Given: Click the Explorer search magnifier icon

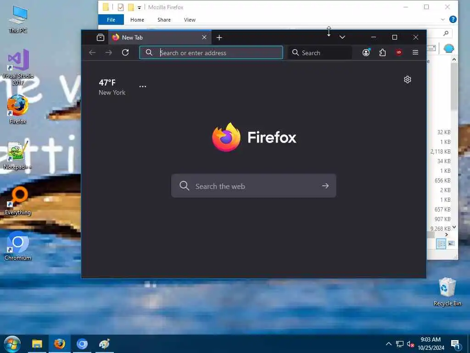Looking at the screenshot, I should click(446, 33).
